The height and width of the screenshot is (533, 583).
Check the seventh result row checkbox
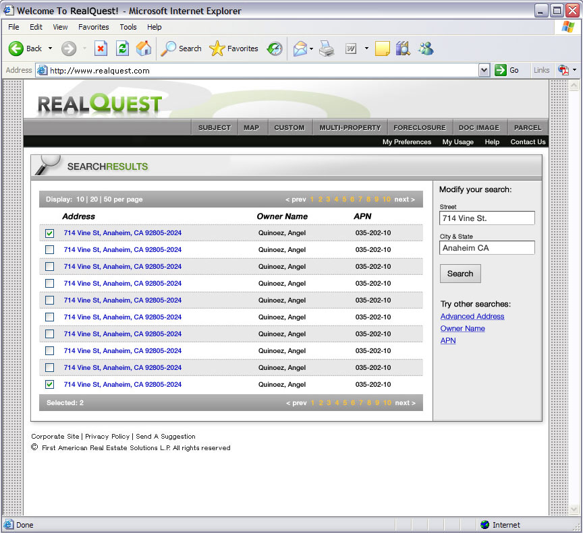tap(49, 334)
